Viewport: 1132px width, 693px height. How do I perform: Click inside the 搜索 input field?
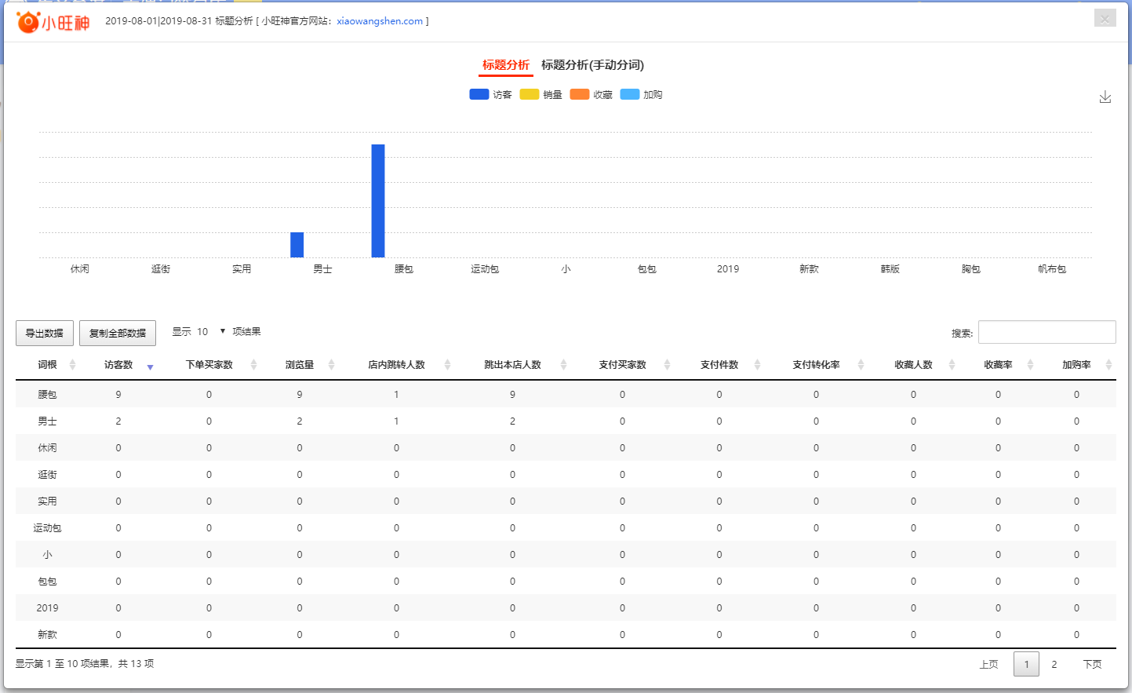point(1047,332)
